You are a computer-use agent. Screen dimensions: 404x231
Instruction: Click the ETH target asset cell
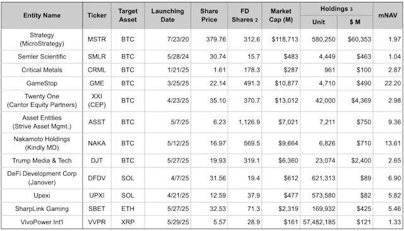click(x=128, y=208)
